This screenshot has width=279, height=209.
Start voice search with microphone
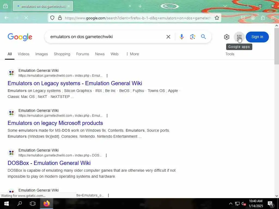[x=182, y=37]
